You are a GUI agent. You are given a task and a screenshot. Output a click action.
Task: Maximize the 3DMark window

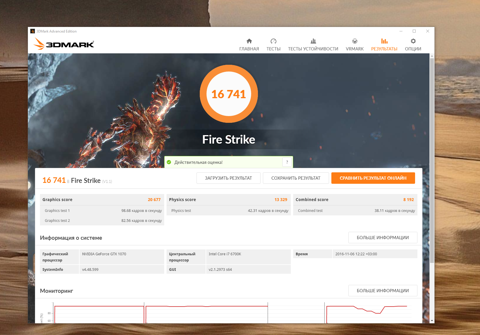pos(414,31)
